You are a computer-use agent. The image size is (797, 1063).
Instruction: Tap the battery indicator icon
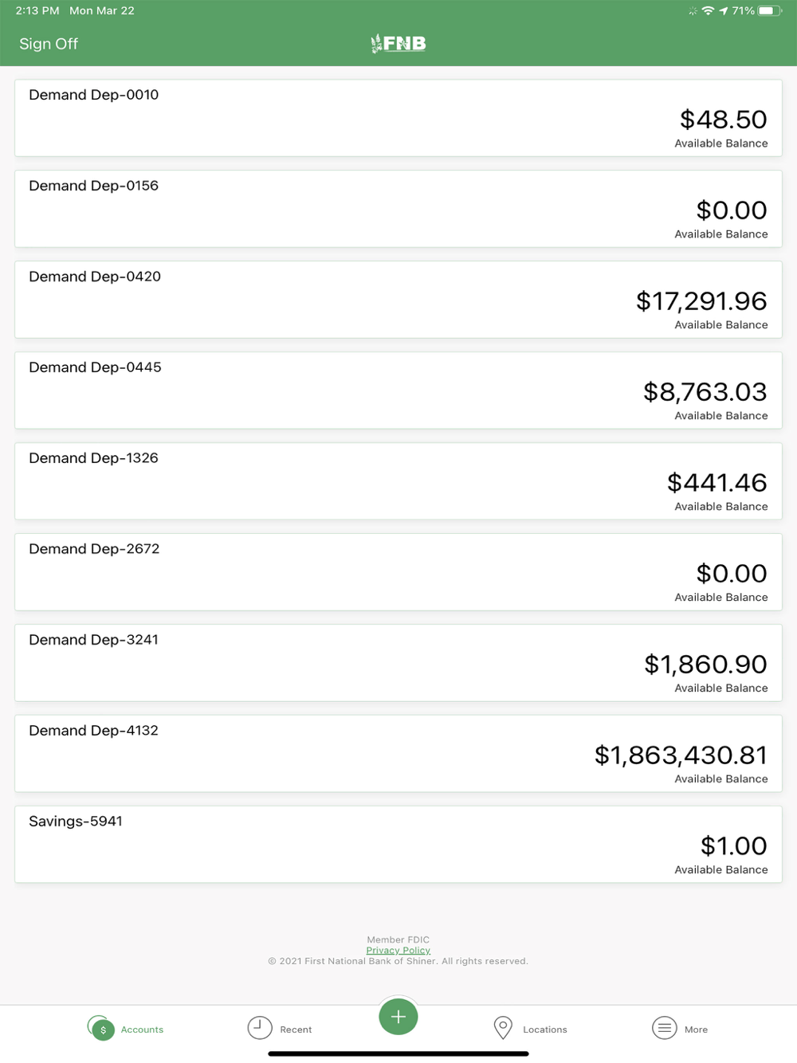coord(770,11)
